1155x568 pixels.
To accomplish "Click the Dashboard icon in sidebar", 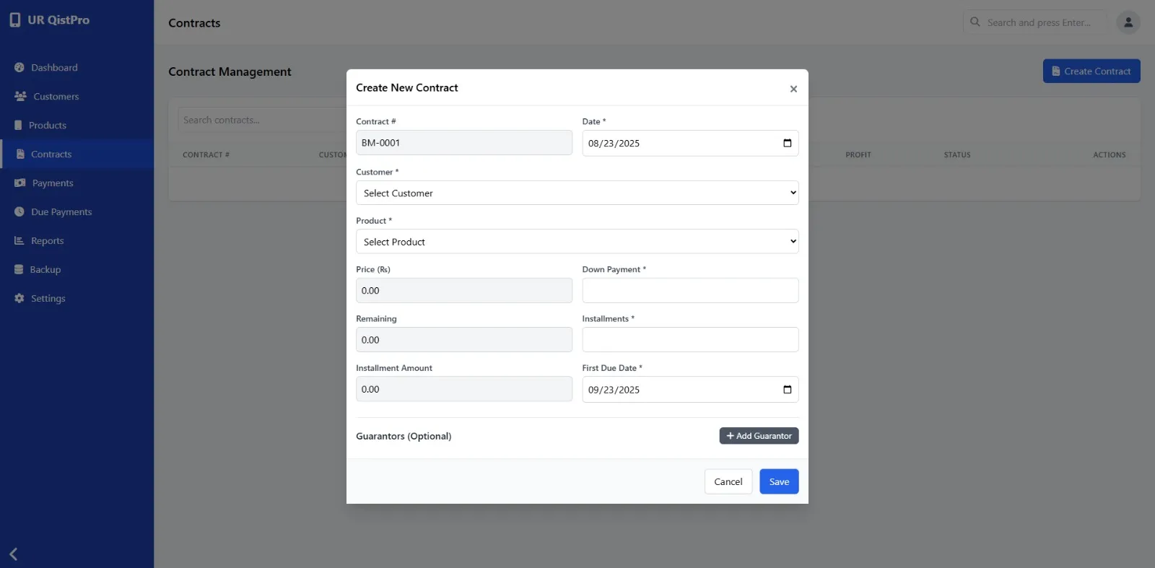I will 19,68.
